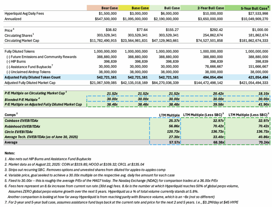Image resolution: width=272 pixels, height=207 pixels.
Task: Select the Hyperliquid Avg Daily Fees label
Action: coord(24,14)
